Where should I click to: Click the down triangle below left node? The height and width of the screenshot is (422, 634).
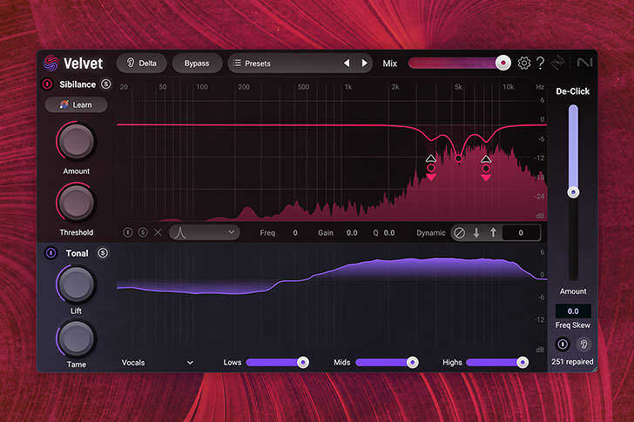(431, 177)
